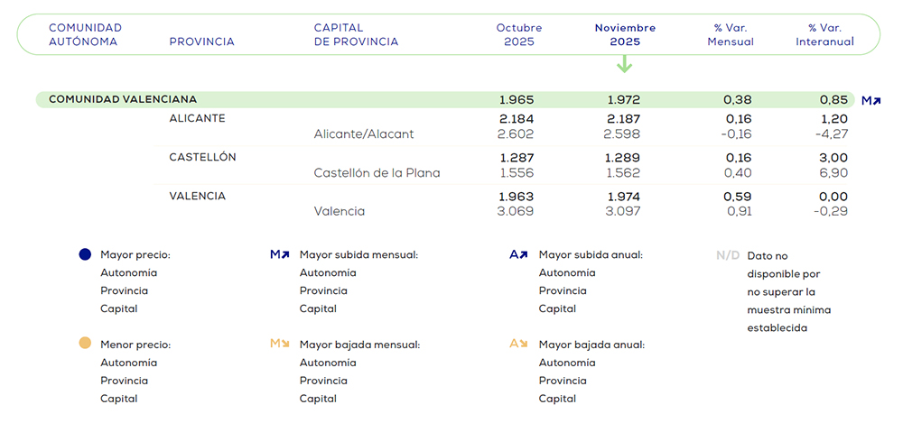Viewport: 903px width, 423px height.
Task: Click the ALICANTE province label
Action: pyautogui.click(x=197, y=118)
